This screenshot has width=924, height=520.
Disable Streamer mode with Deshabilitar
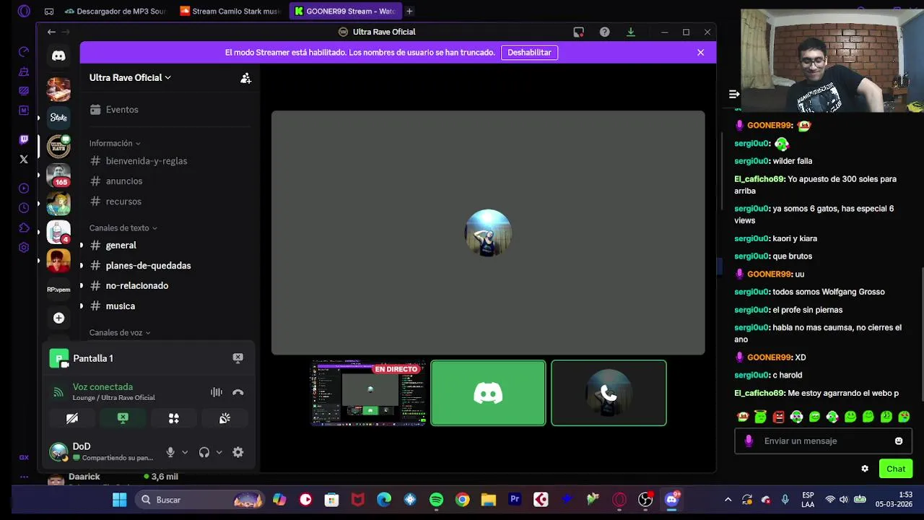[x=529, y=52]
